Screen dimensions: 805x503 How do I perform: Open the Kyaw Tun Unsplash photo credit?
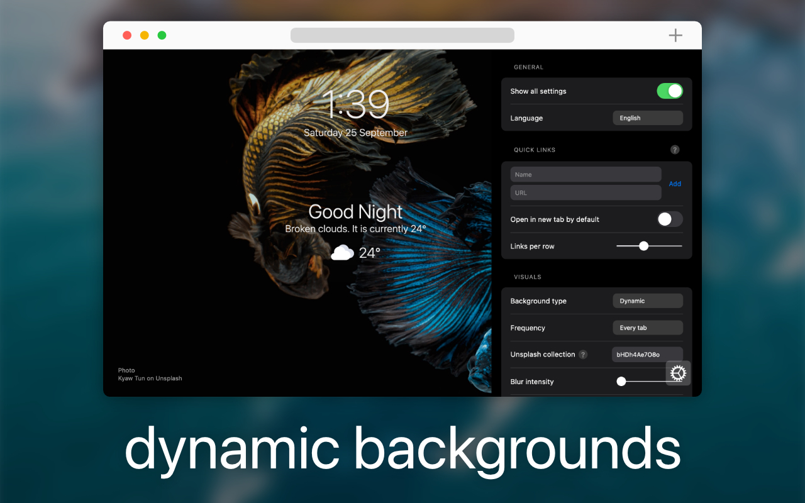150,378
